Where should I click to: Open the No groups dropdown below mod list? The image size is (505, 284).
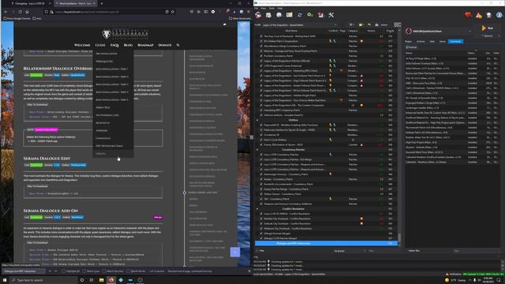click(350, 251)
